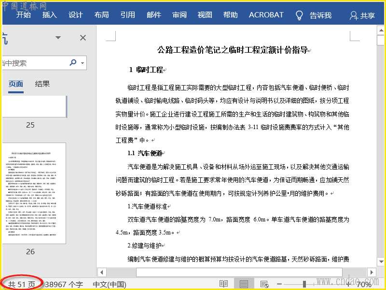
Task: Open the 插入 ribbon tab
Action: pos(50,15)
